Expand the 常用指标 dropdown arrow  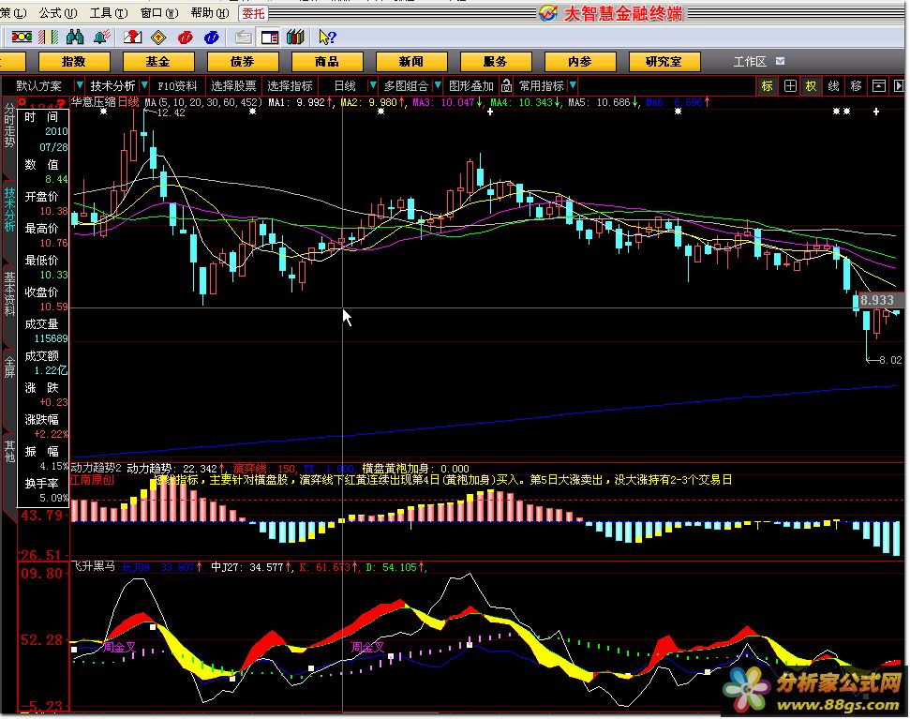(573, 86)
